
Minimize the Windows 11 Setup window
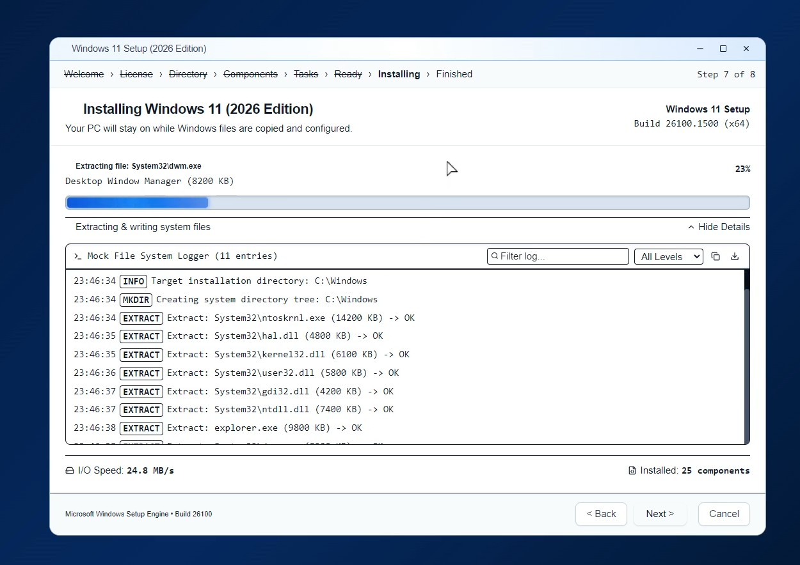[700, 49]
